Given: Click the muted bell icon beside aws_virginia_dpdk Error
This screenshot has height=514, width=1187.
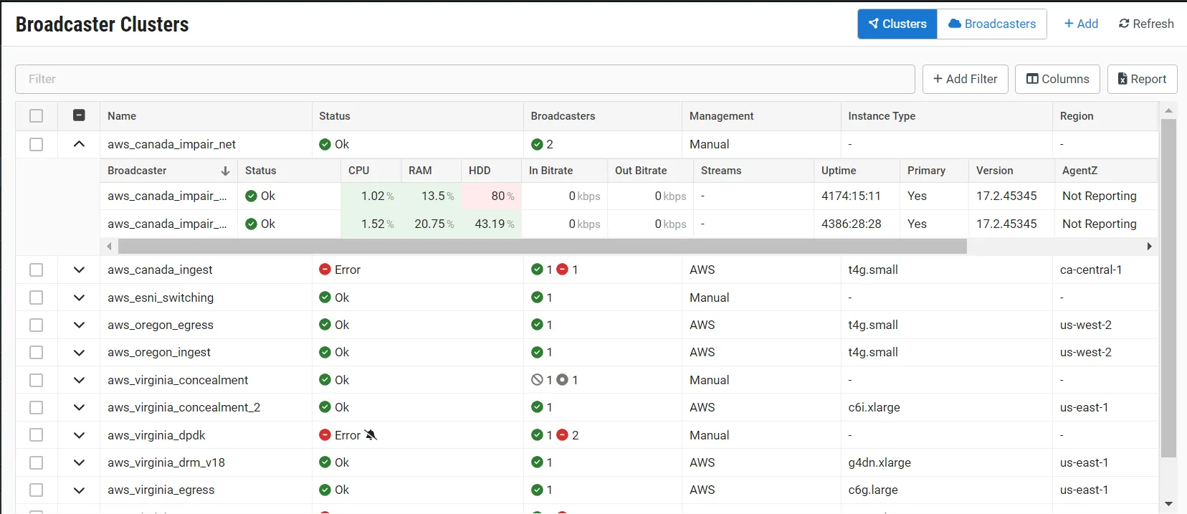Looking at the screenshot, I should point(371,435).
